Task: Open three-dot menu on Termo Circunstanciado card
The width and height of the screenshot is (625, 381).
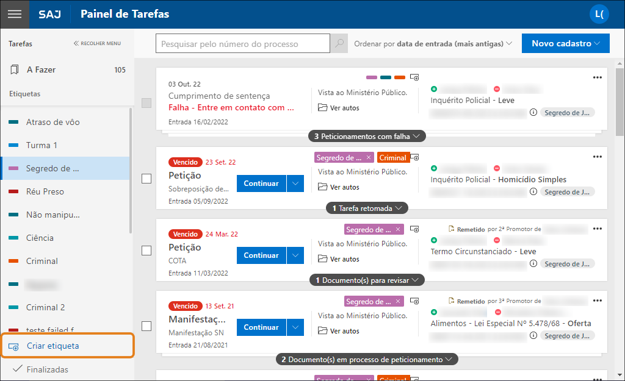Action: 597,229
